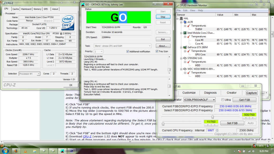This screenshot has width=274, height=154.
Task: Open the About tab in CPU-Z
Action: [x=55, y=9]
